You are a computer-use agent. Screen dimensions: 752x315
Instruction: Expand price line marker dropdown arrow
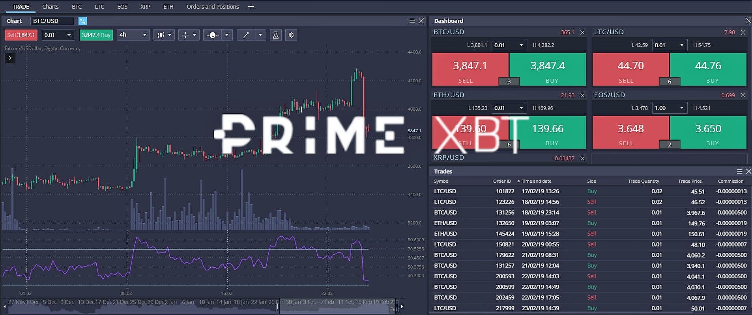click(x=227, y=35)
